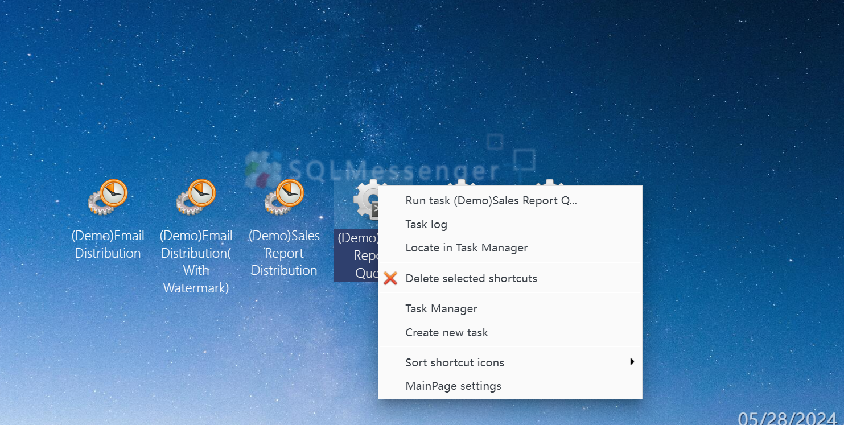Open Task log from context menu
The width and height of the screenshot is (844, 425).
point(510,224)
